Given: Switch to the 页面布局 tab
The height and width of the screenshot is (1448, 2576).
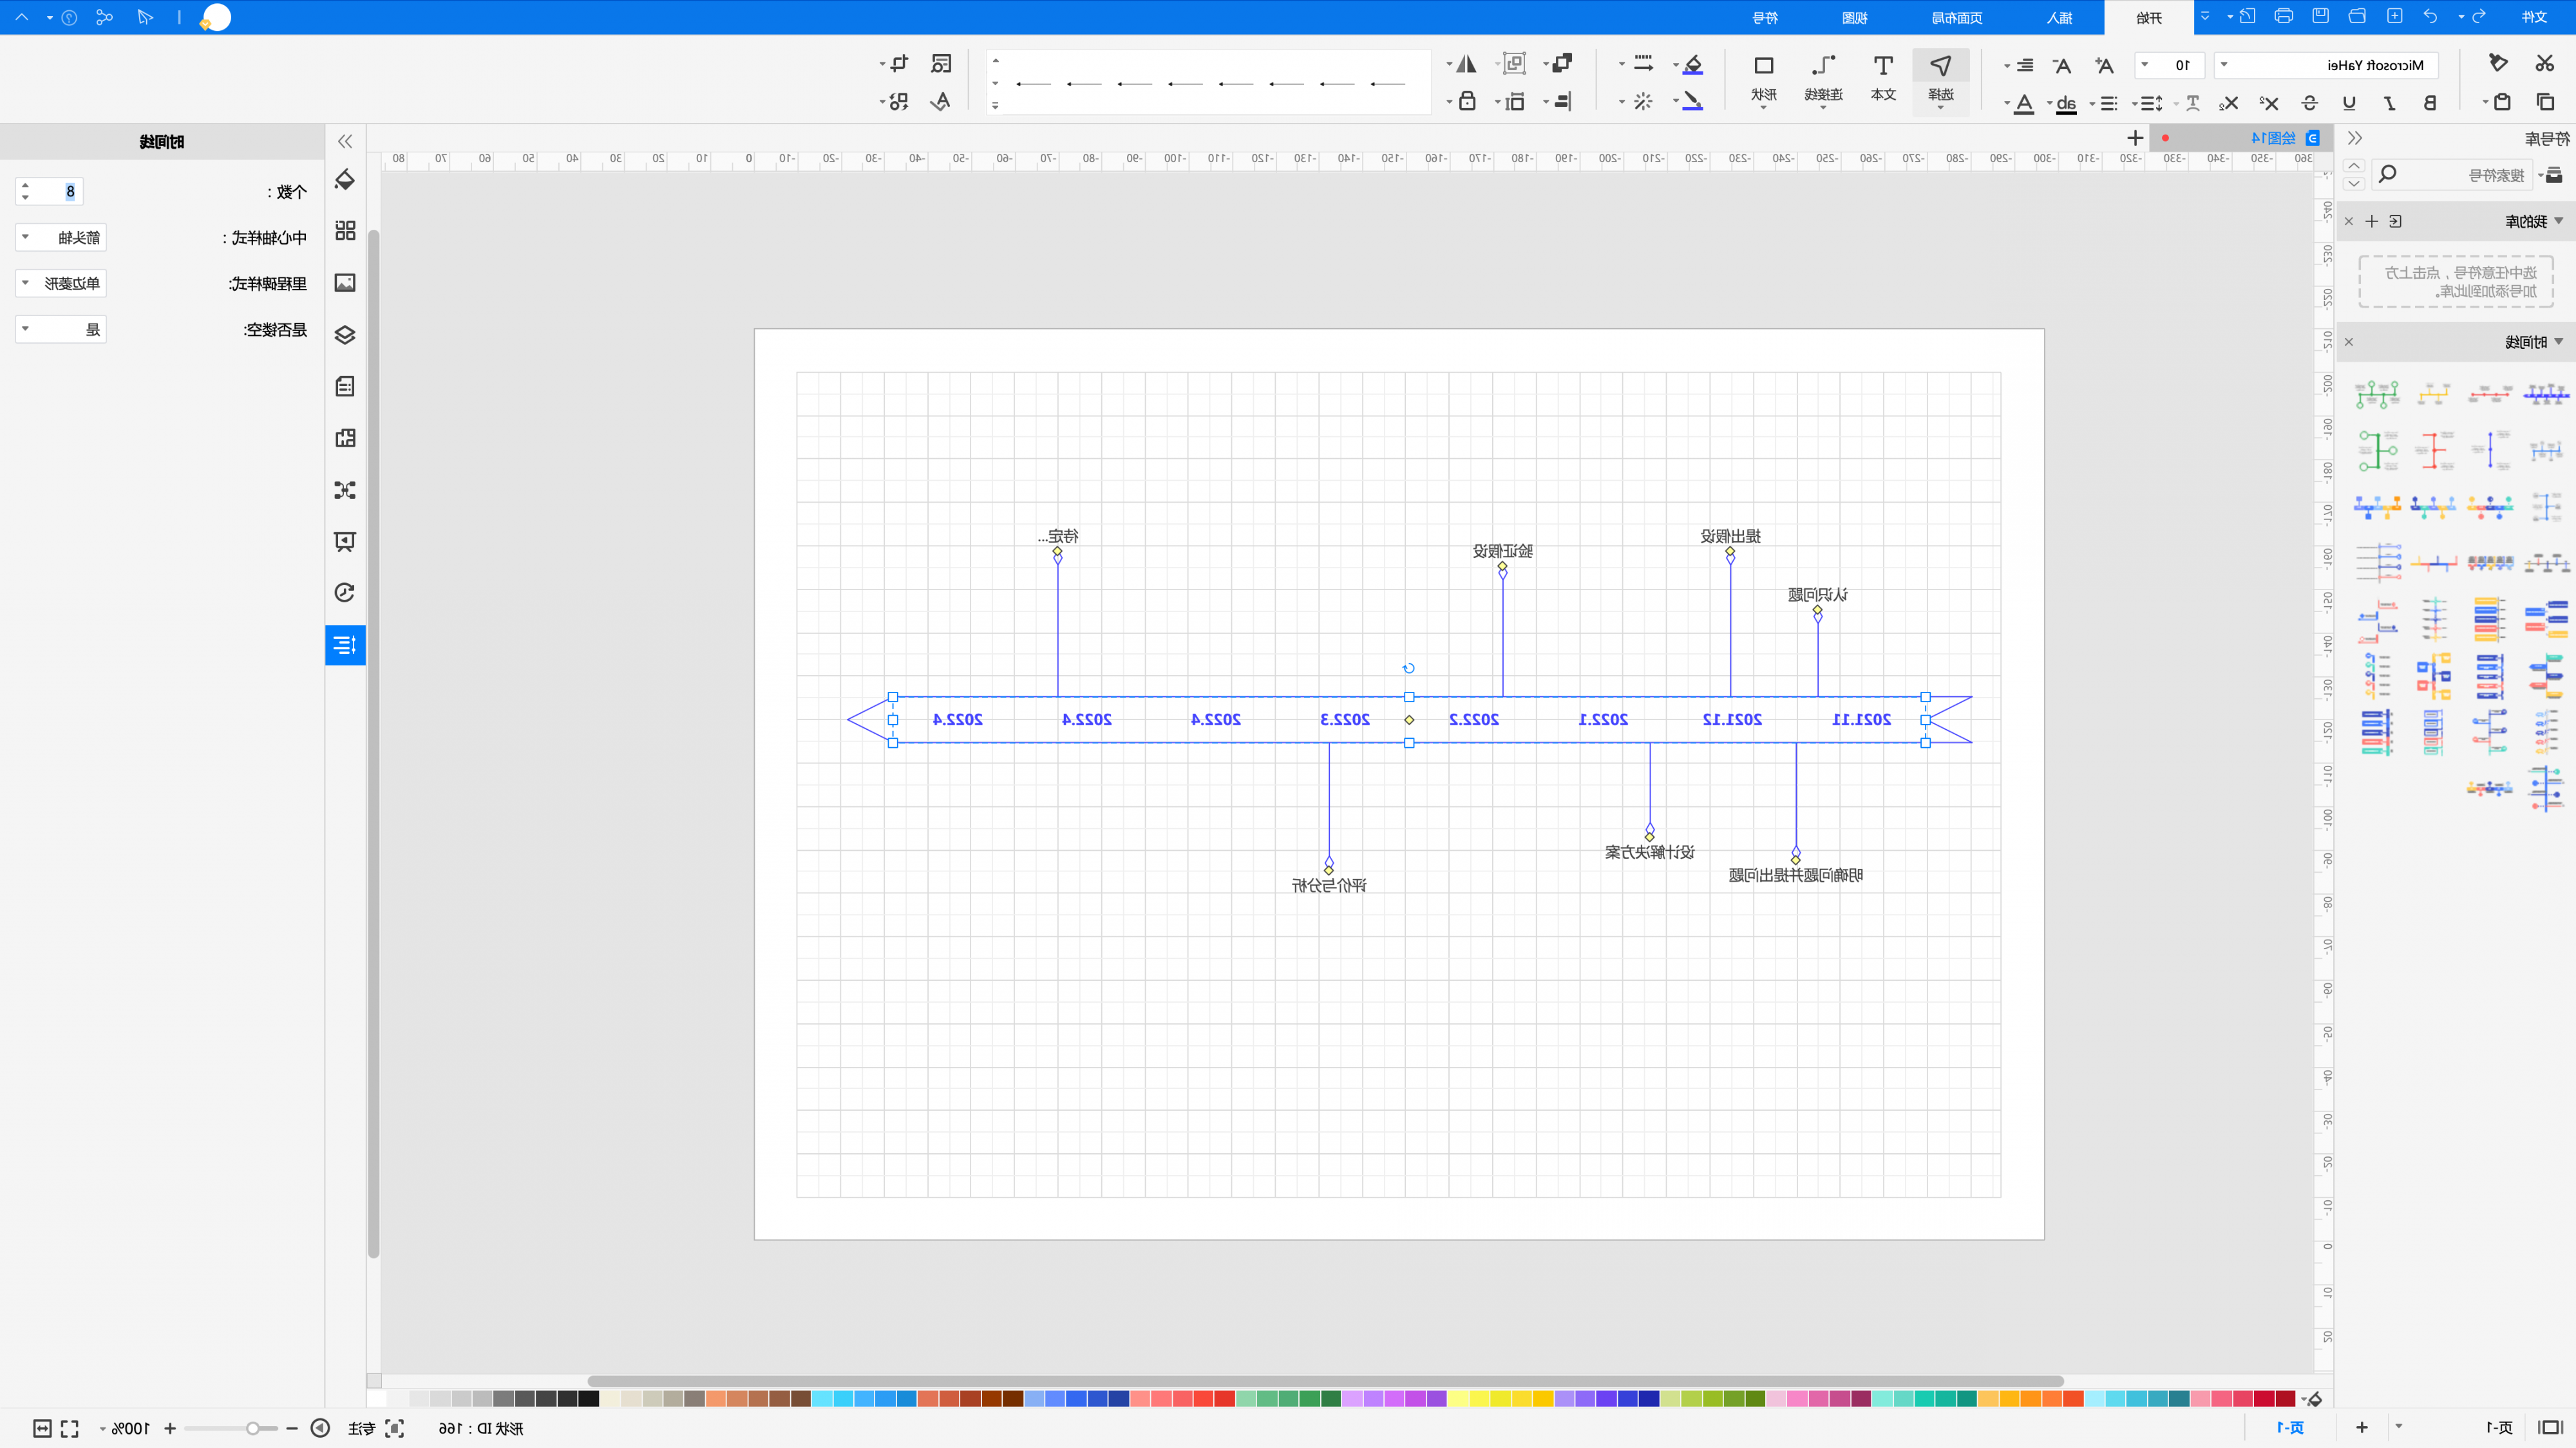Looking at the screenshot, I should [x=1957, y=17].
